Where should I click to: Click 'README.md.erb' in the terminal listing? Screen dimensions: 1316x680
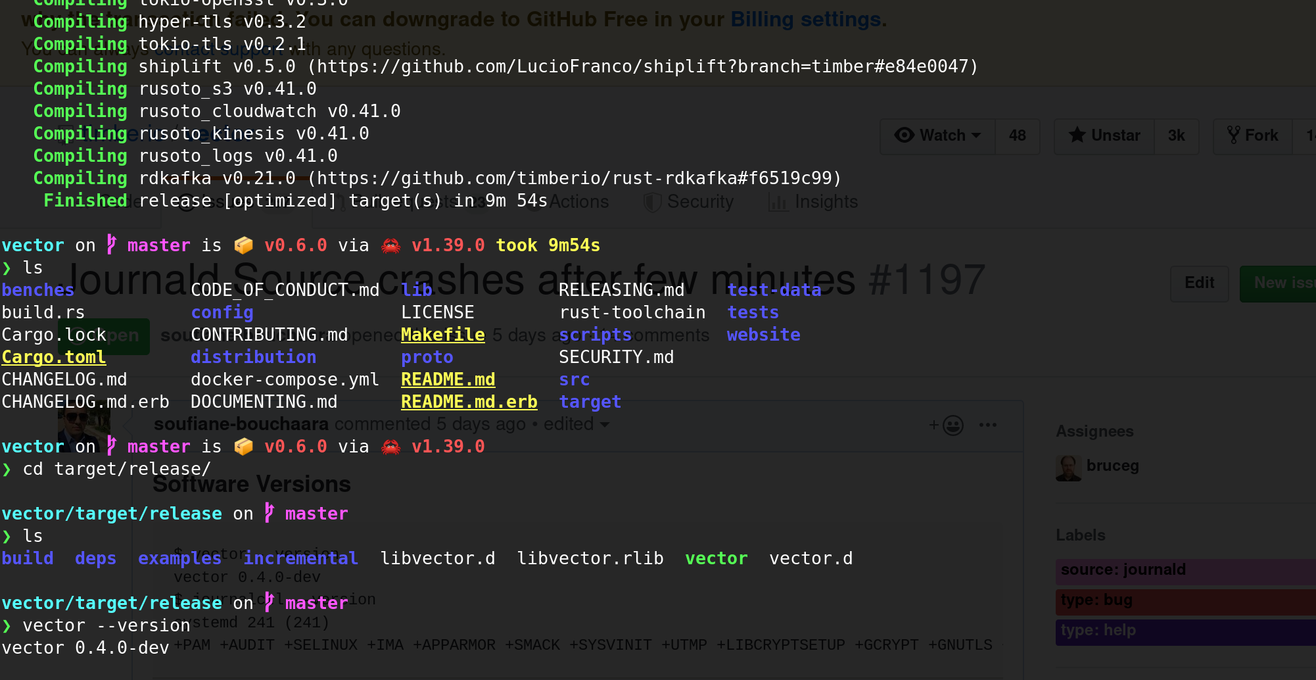coord(469,402)
